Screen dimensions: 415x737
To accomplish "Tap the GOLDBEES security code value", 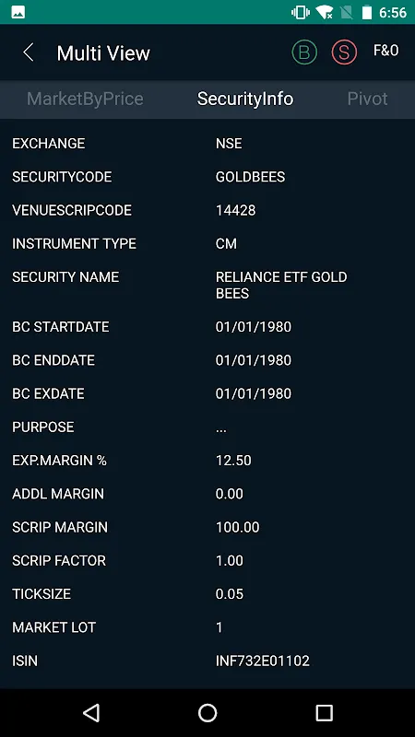I will pyautogui.click(x=250, y=177).
